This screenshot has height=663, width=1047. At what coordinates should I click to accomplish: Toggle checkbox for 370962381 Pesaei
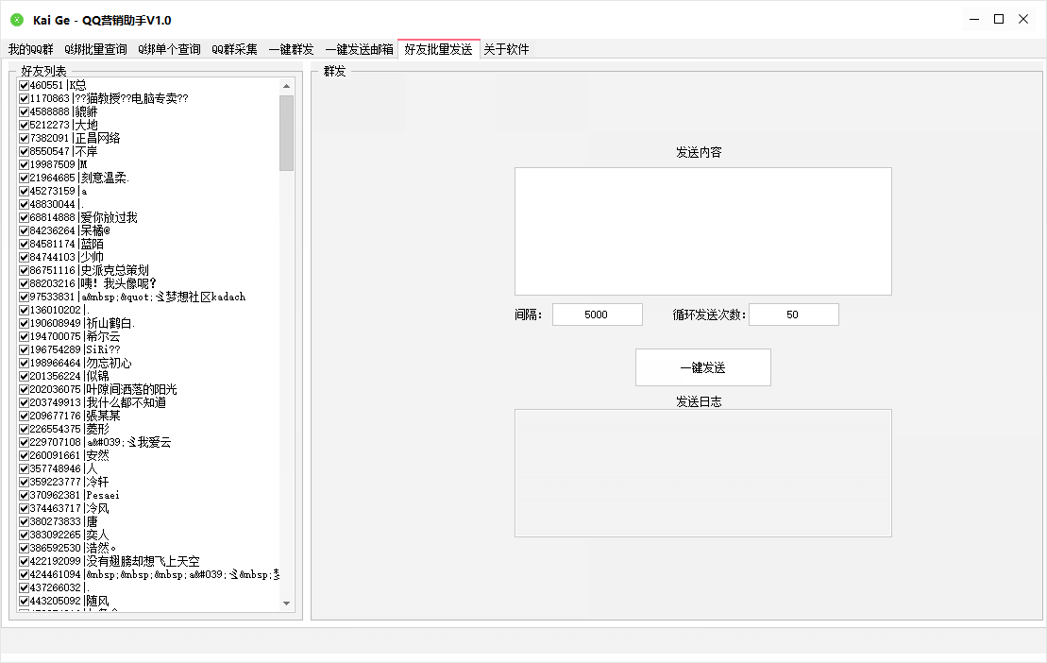24,495
